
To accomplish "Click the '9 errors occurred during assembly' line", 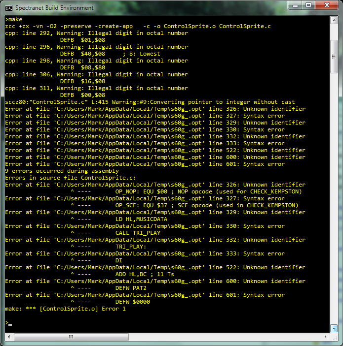I will pos(62,171).
